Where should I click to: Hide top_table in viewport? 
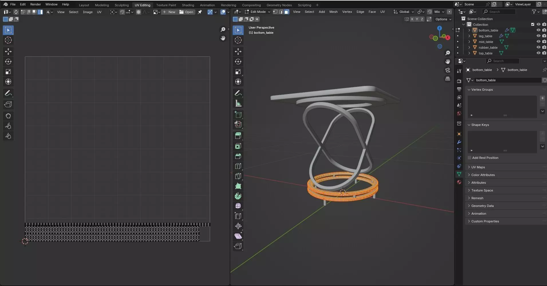538,53
